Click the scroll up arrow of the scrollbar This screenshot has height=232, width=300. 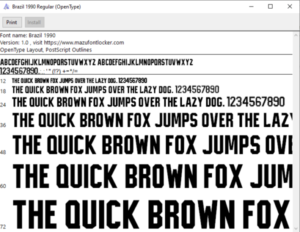[296, 35]
